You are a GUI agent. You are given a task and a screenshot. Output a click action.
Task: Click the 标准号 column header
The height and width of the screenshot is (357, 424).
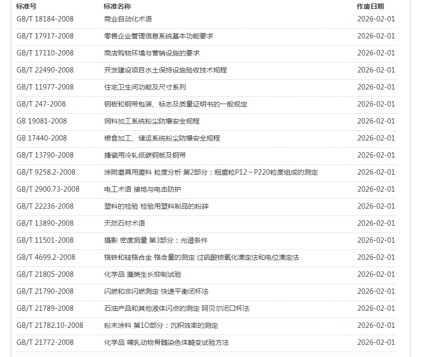click(26, 6)
